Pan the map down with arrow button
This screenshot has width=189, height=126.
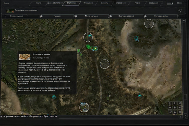point(175,112)
